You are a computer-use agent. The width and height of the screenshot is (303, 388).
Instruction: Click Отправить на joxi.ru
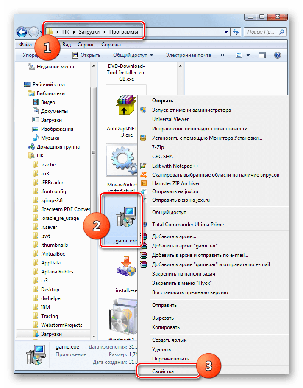(175, 191)
